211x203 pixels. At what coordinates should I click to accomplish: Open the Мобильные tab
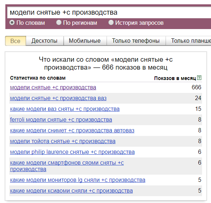85,41
